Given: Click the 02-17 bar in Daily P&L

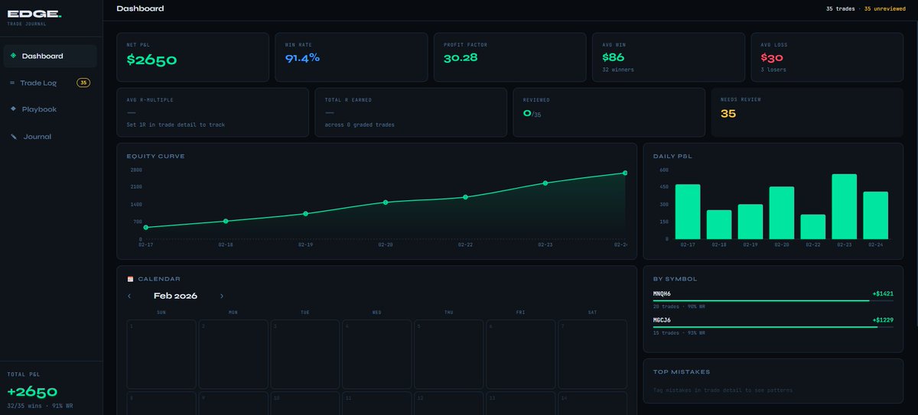Looking at the screenshot, I should tap(688, 212).
